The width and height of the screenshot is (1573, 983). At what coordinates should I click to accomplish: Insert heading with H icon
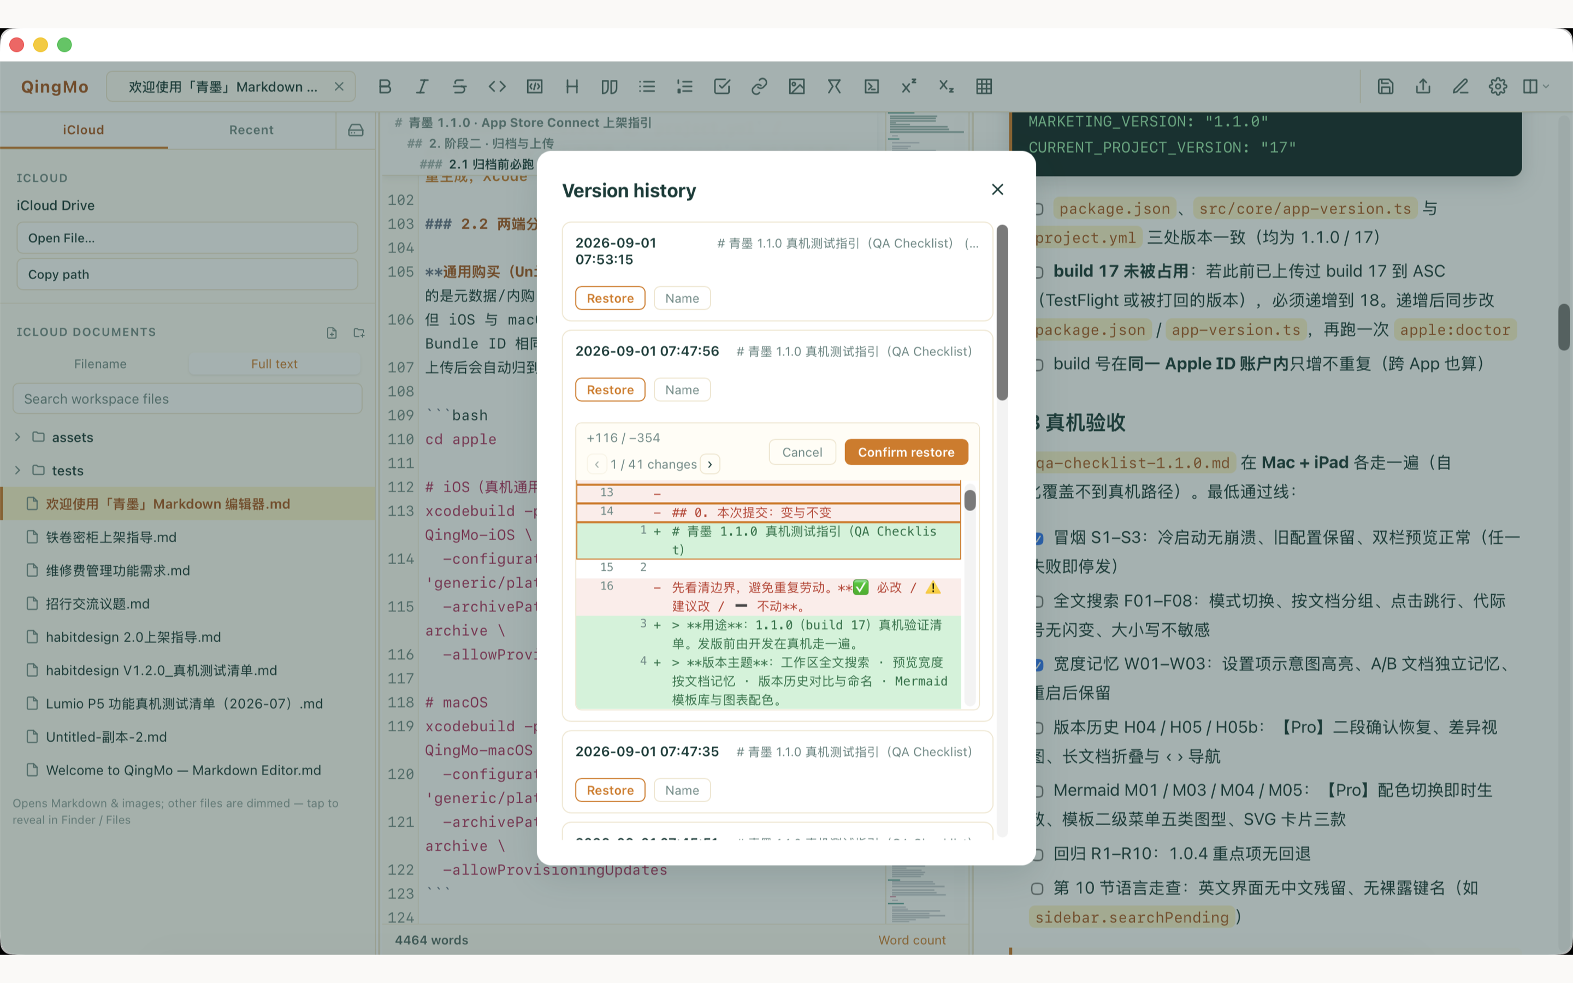(x=572, y=86)
